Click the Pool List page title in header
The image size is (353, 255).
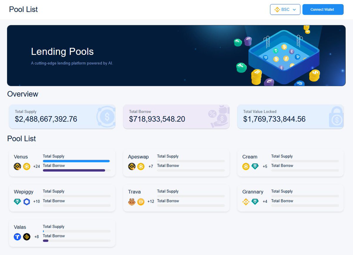(x=23, y=9)
